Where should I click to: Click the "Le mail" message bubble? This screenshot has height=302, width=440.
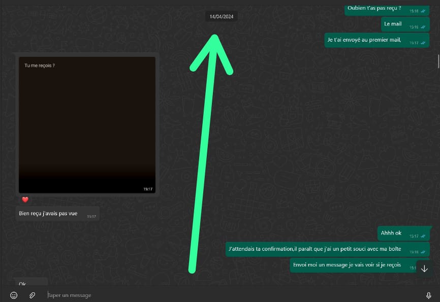coord(393,24)
